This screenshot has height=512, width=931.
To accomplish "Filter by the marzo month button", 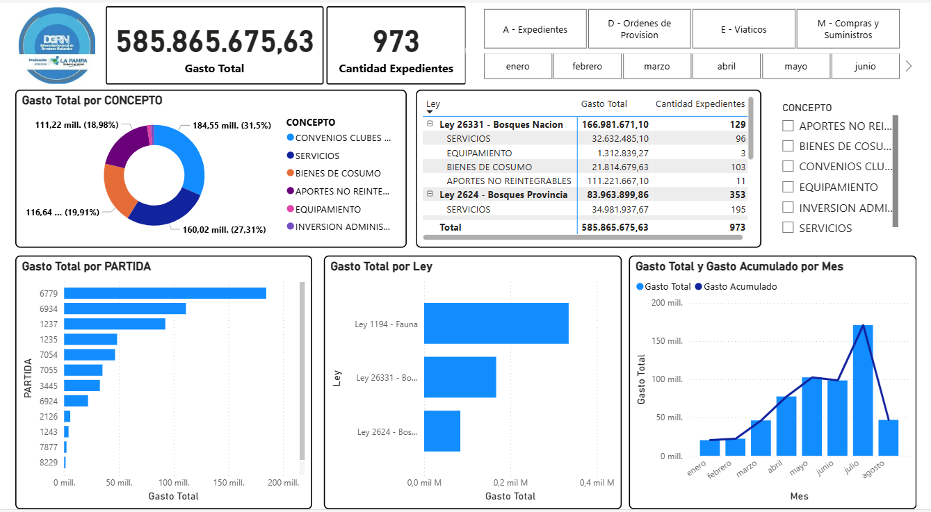I will pyautogui.click(x=656, y=67).
